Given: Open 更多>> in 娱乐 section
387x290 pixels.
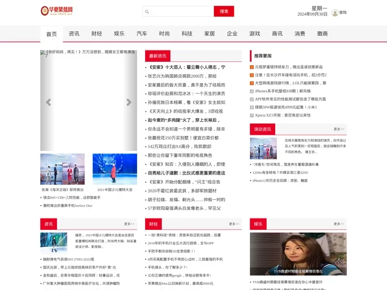Looking at the screenshot, I should click(339, 224).
